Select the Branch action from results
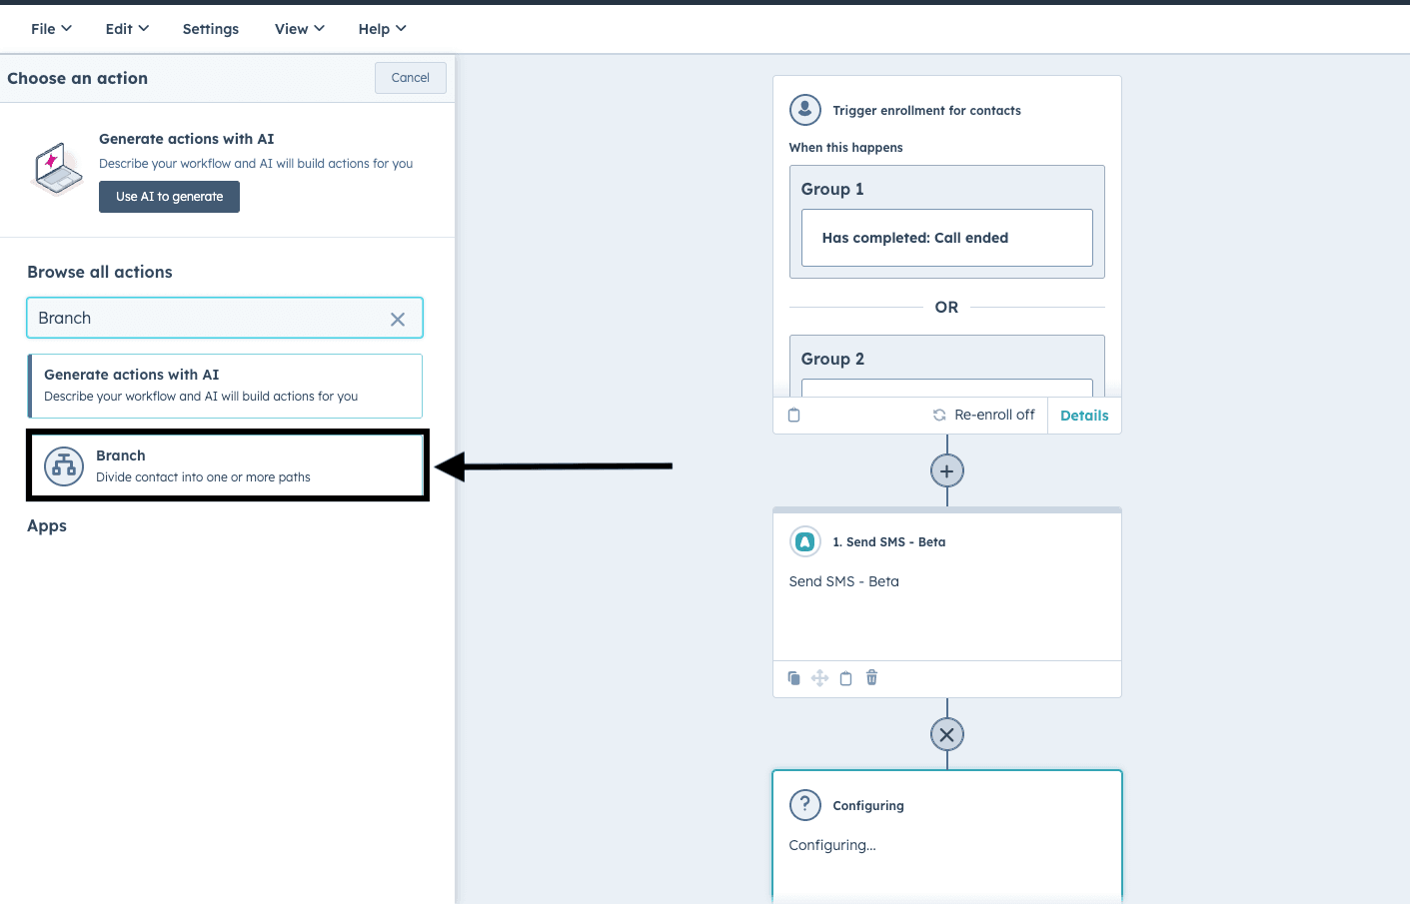Screen dimensions: 1410x904 coord(227,465)
